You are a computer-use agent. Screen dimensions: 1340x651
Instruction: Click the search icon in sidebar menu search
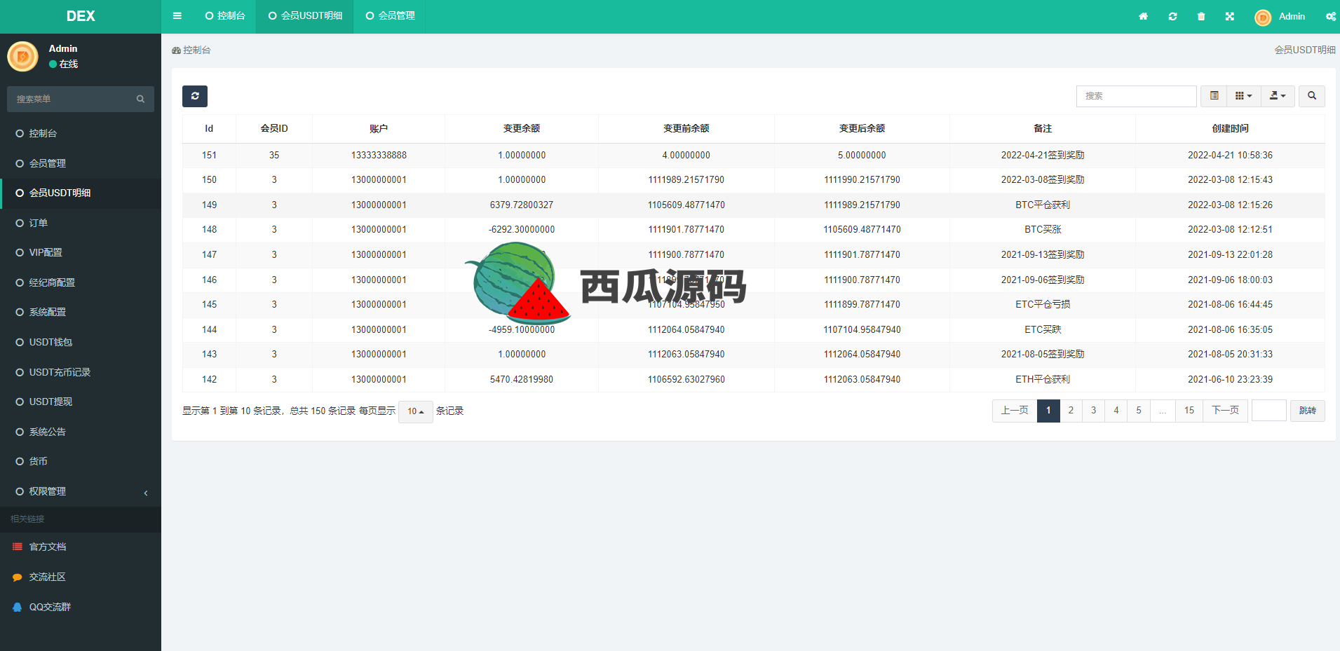tap(140, 99)
